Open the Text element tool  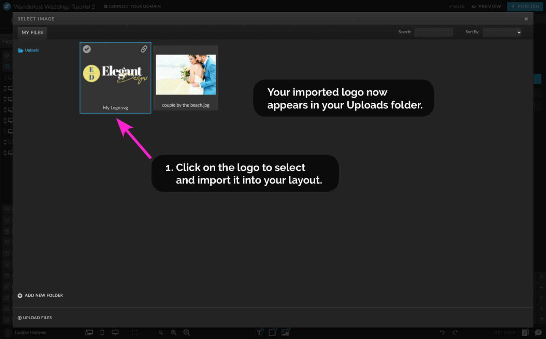(x=259, y=332)
